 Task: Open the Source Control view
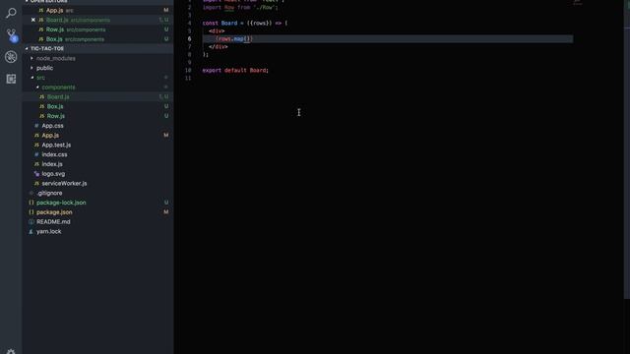click(x=11, y=35)
